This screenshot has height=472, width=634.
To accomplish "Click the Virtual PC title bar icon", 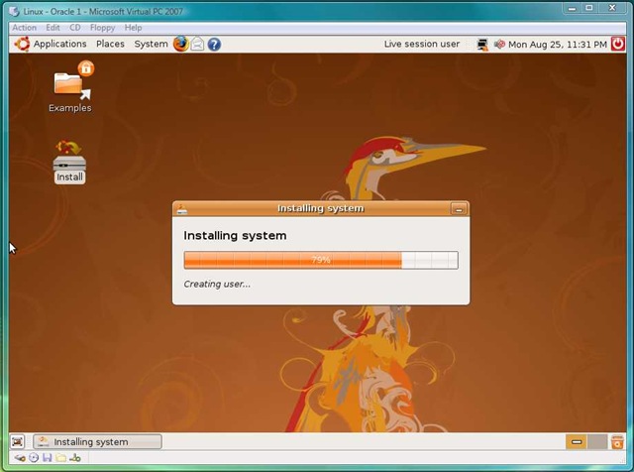I will coord(14,11).
